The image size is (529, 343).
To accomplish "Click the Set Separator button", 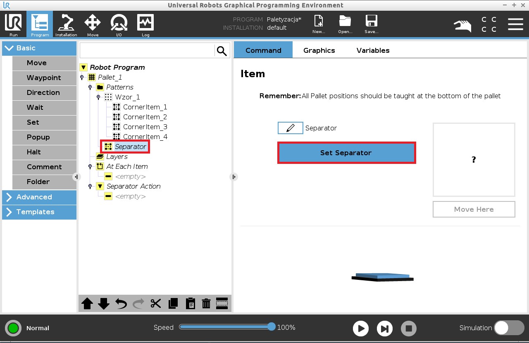I will pos(346,153).
